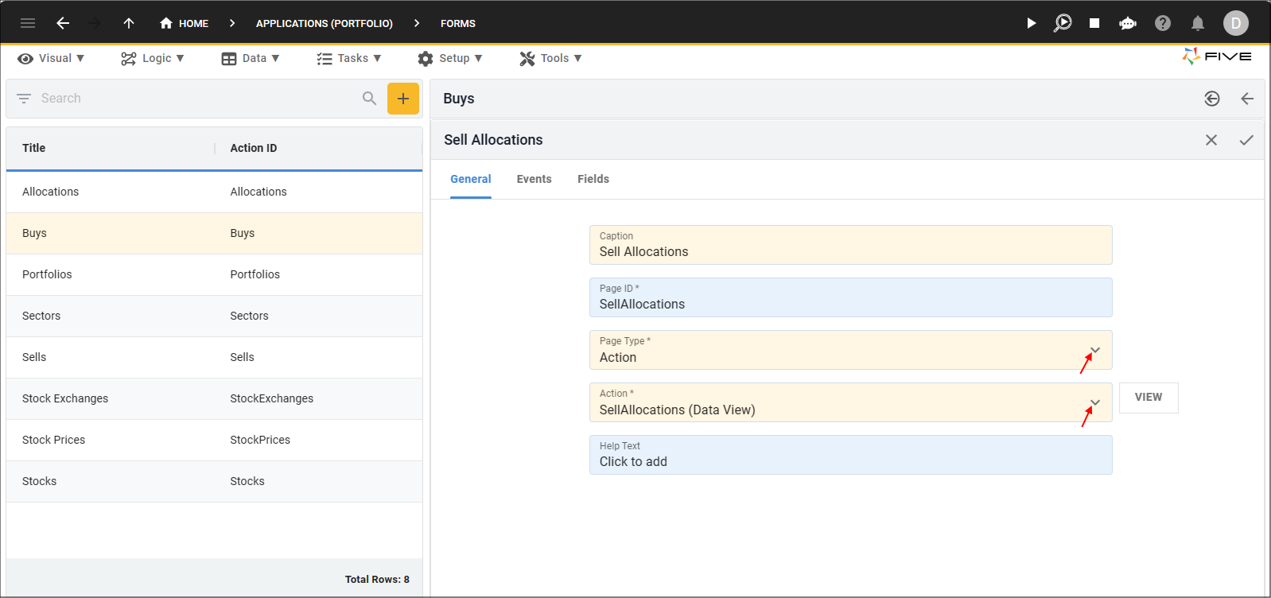Click the StockPrices Action ID cell
Image resolution: width=1271 pixels, height=598 pixels.
[260, 440]
